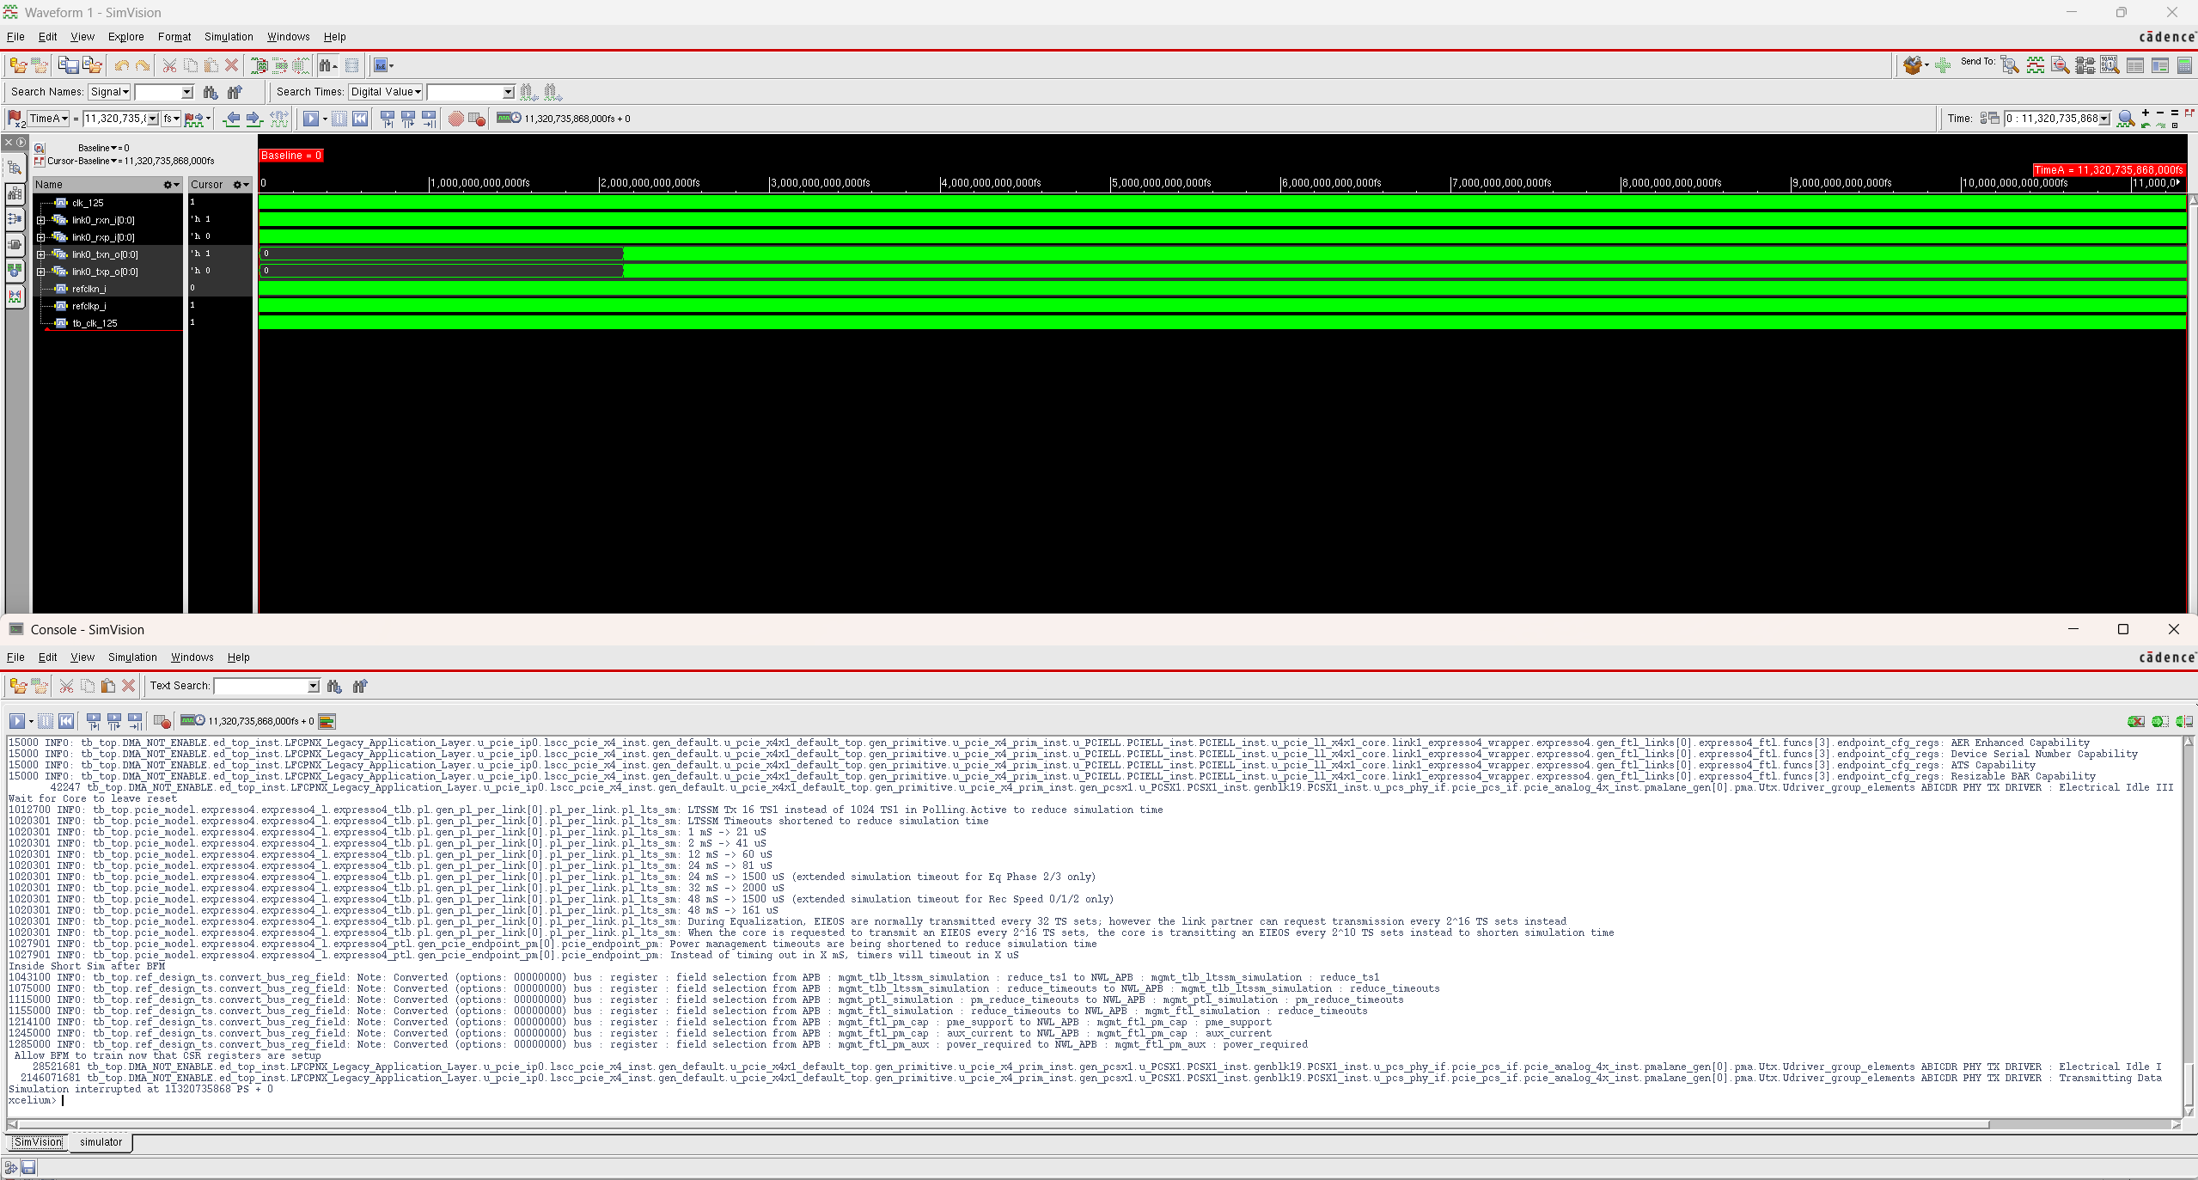Open the Design Browser sidebar icon
Image resolution: width=2198 pixels, height=1180 pixels.
tap(15, 168)
